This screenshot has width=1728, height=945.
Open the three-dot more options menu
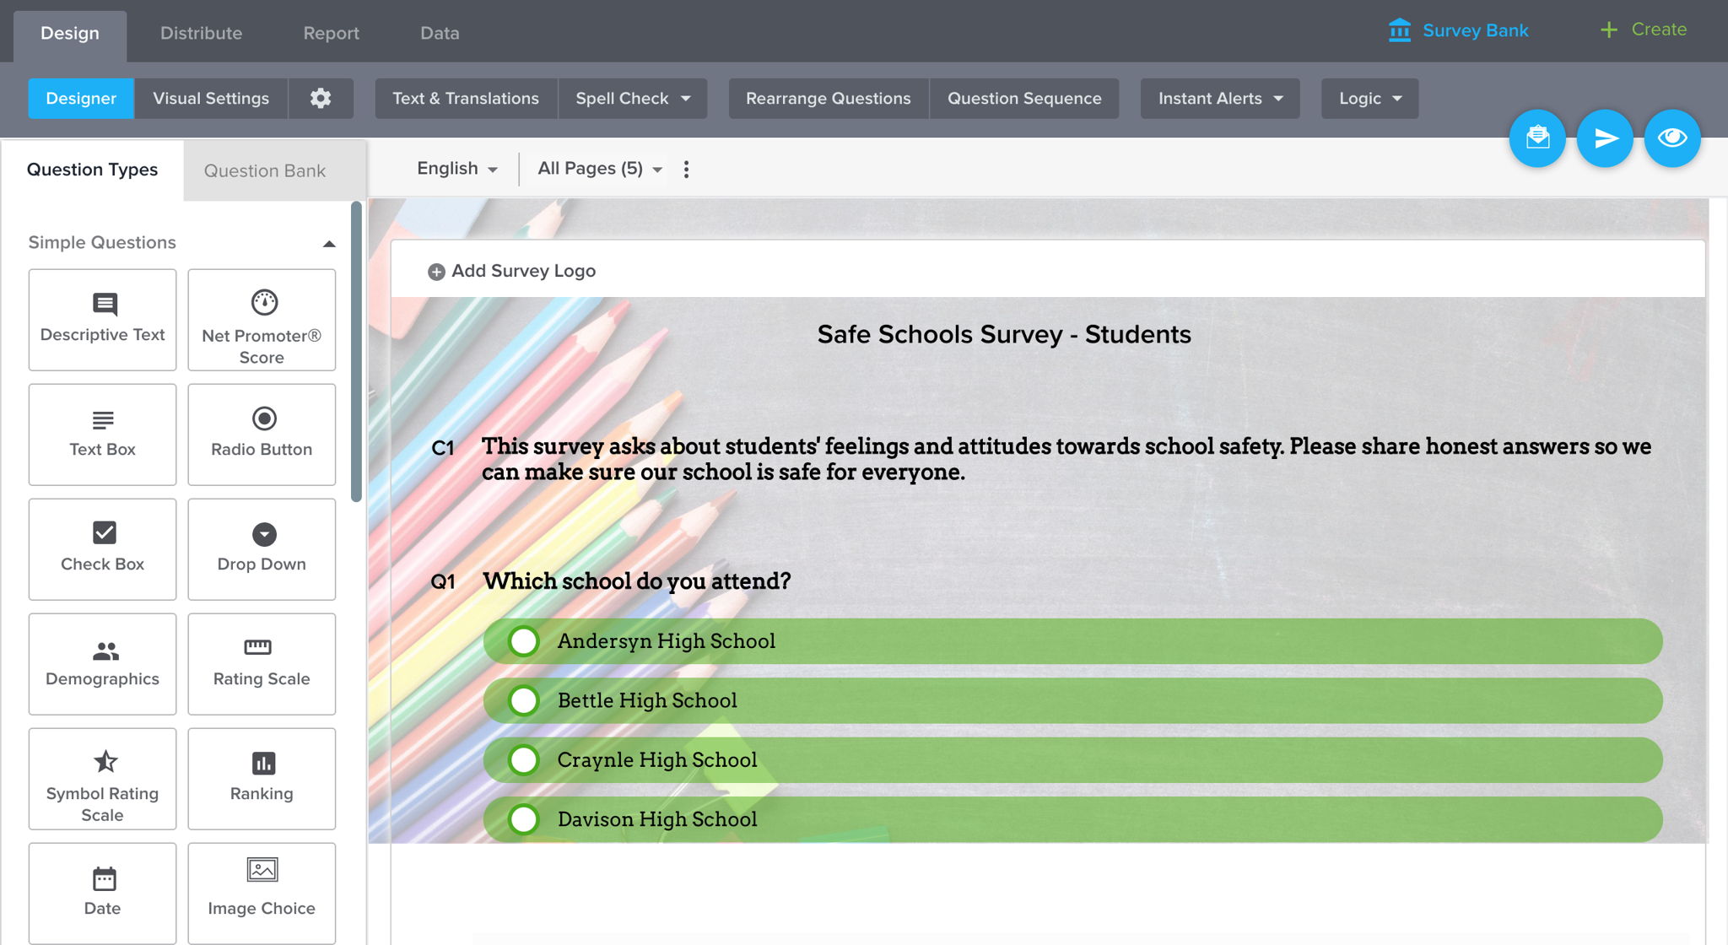coord(686,170)
